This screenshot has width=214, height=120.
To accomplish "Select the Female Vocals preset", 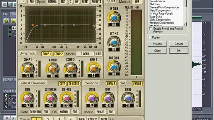I will click(x=158, y=1).
